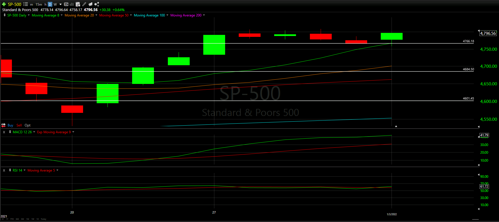This screenshot has height=222, width=499.
Task: Select the YTD range at the bottom
Action: pos(12,219)
